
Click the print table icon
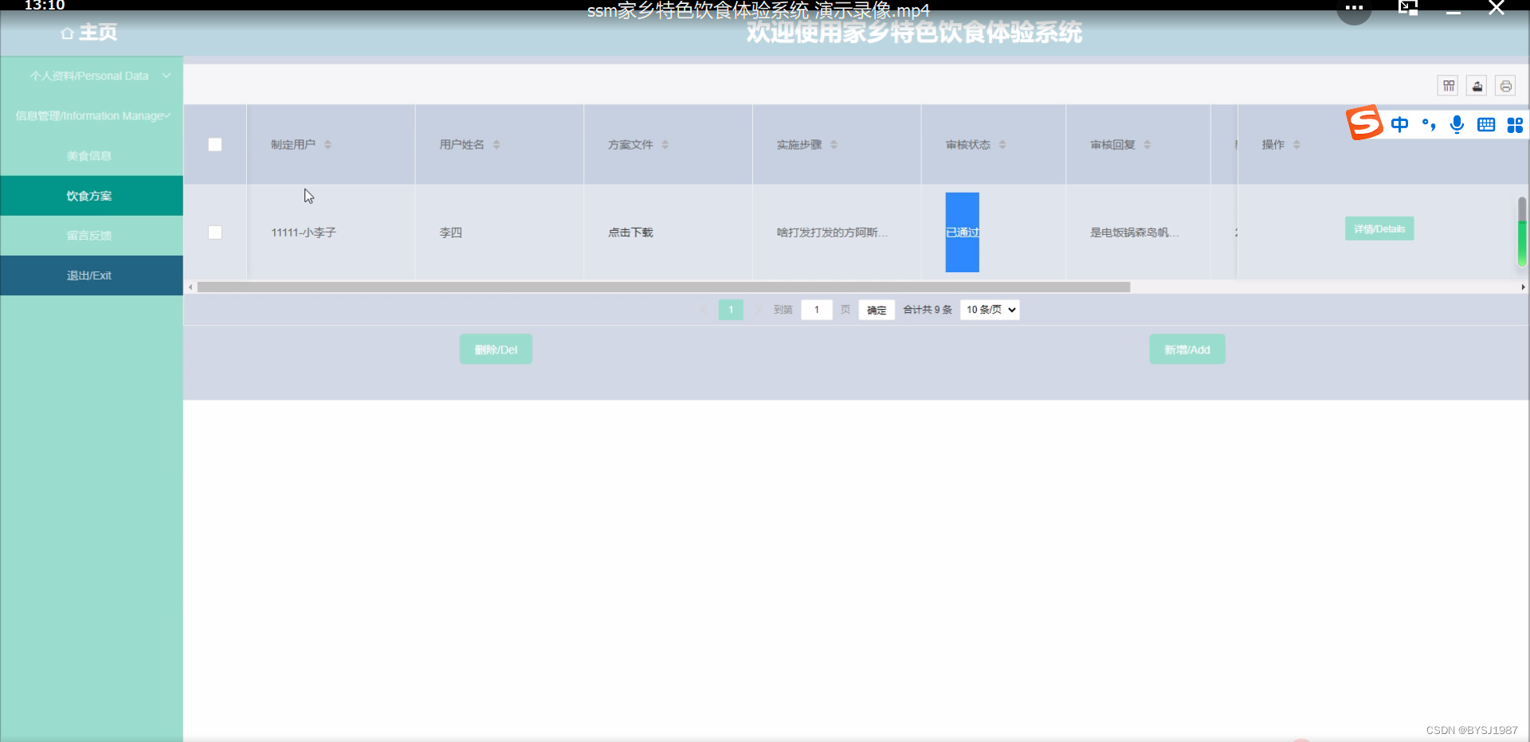point(1505,86)
